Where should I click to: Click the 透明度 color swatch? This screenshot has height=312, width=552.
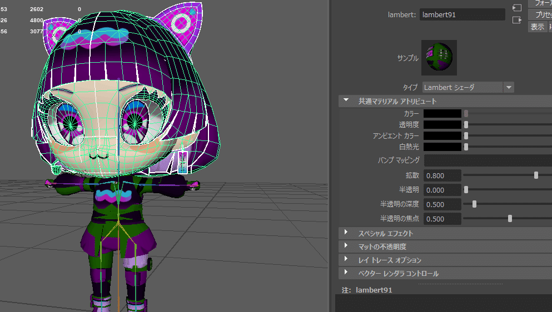click(x=442, y=124)
